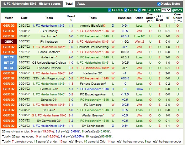Click Loss1/2 odds for Hamburger match
The image size is (185, 145).
[139, 36]
